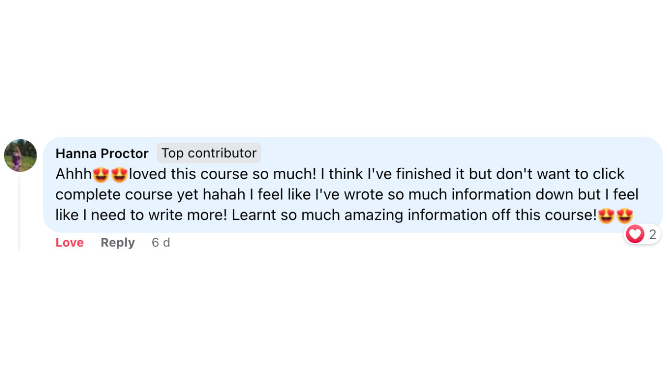This screenshot has height=375, width=668.
Task: Click the reaction count number 2
Action: pyautogui.click(x=652, y=235)
